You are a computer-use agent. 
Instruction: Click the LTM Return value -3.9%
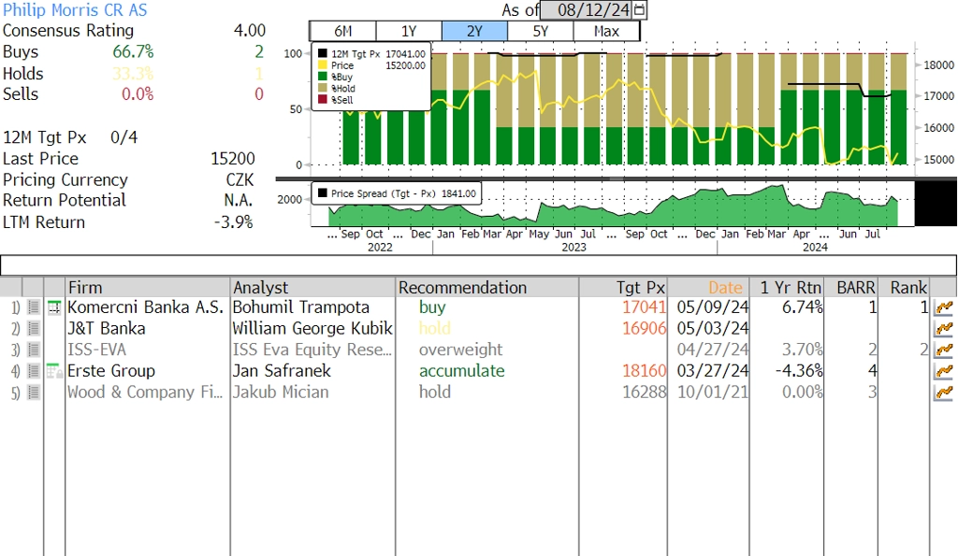tap(233, 222)
